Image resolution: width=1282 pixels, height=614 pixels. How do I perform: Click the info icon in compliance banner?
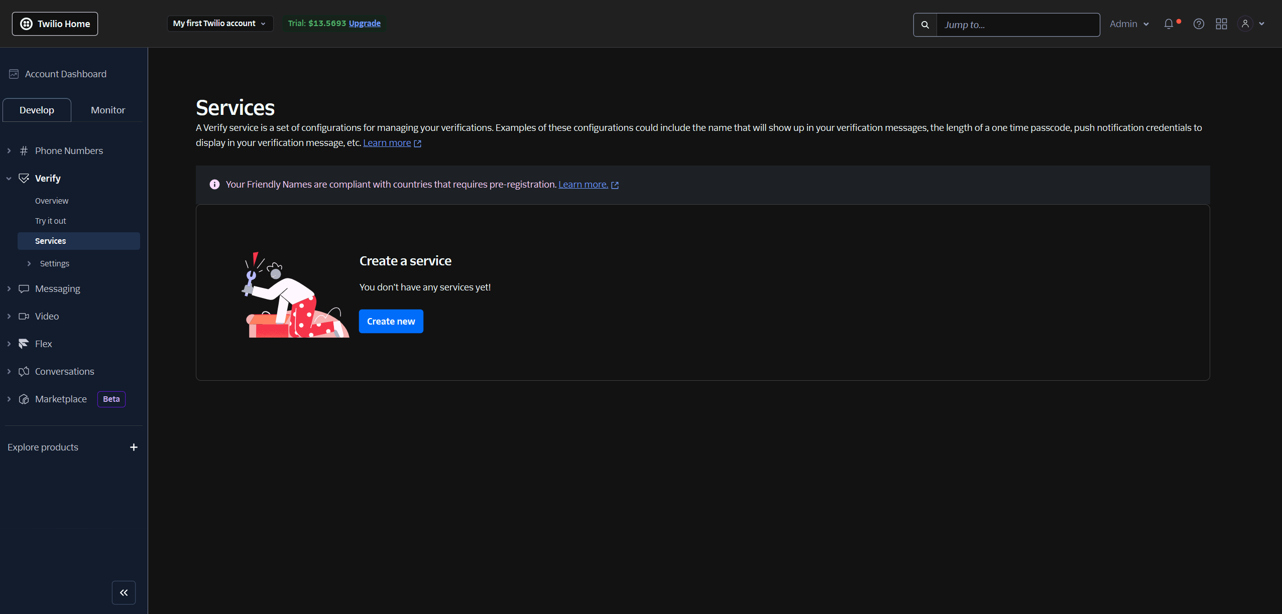coord(214,185)
